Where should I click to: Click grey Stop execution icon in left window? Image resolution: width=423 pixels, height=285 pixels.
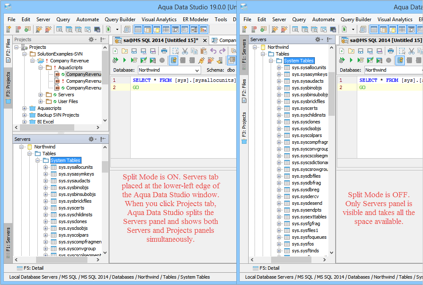[x=162, y=60]
